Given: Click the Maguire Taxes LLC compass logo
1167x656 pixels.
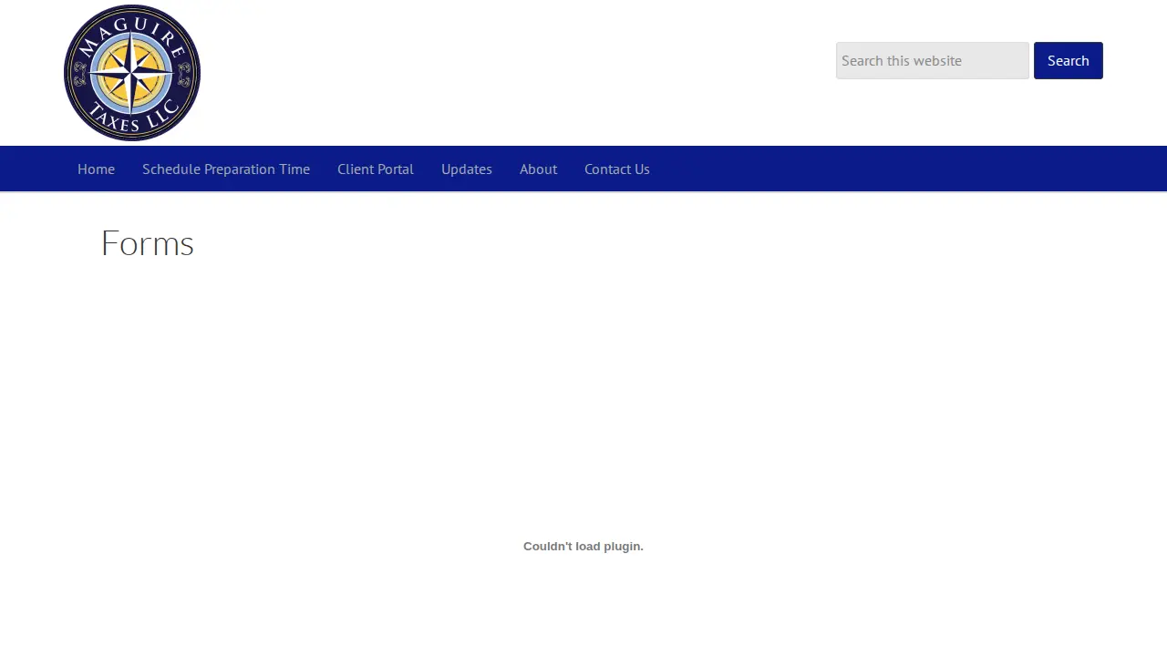Looking at the screenshot, I should [132, 73].
